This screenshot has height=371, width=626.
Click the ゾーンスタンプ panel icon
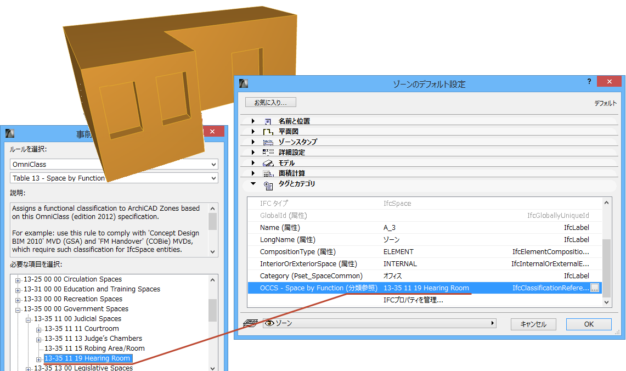(268, 142)
